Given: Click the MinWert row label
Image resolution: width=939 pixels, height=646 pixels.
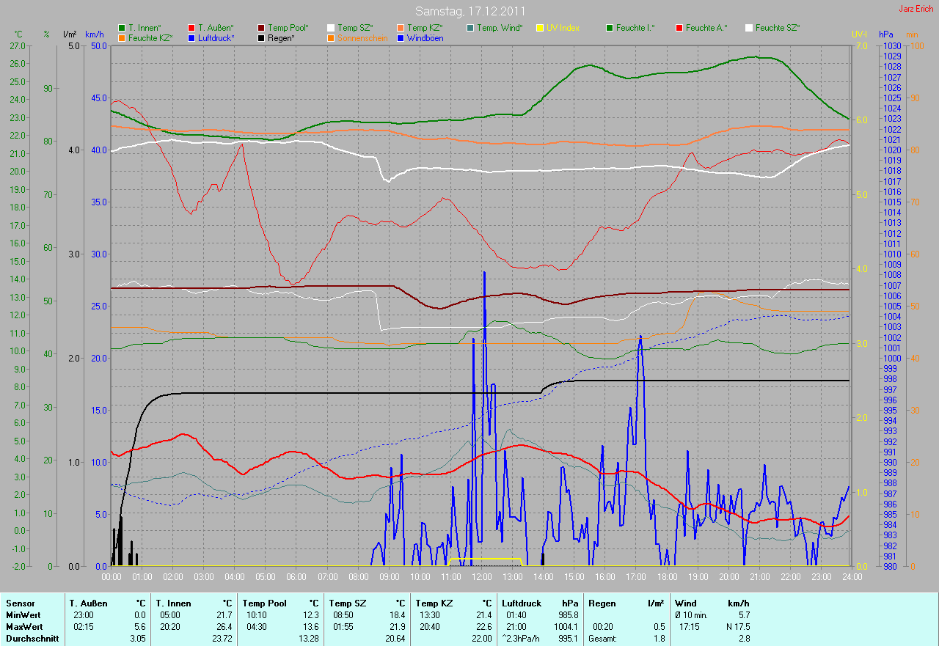Looking at the screenshot, I should coord(23,615).
